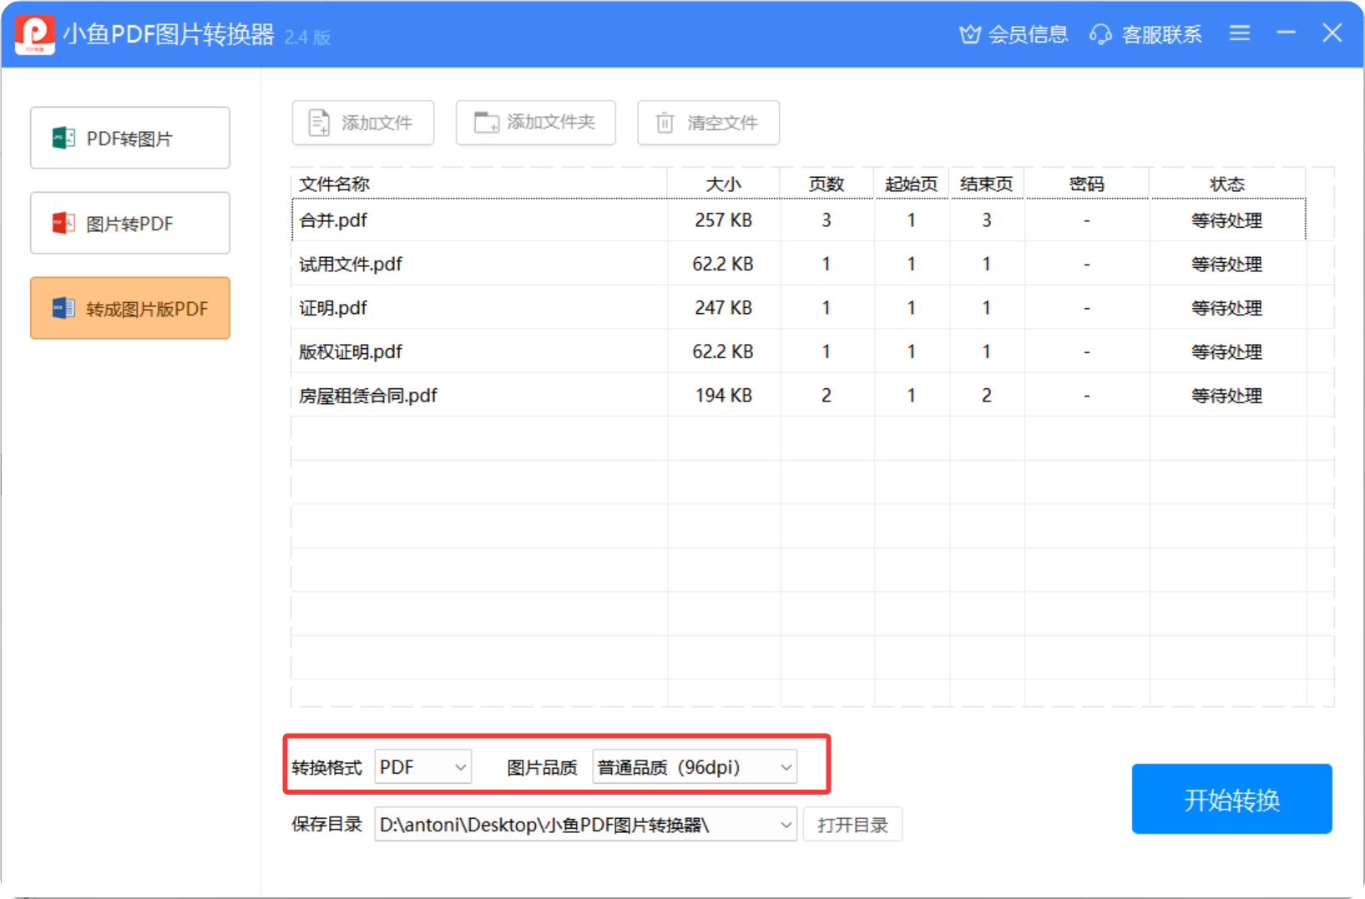Image resolution: width=1365 pixels, height=899 pixels.
Task: Open the 图片品质 quality dropdown
Action: pyautogui.click(x=694, y=767)
